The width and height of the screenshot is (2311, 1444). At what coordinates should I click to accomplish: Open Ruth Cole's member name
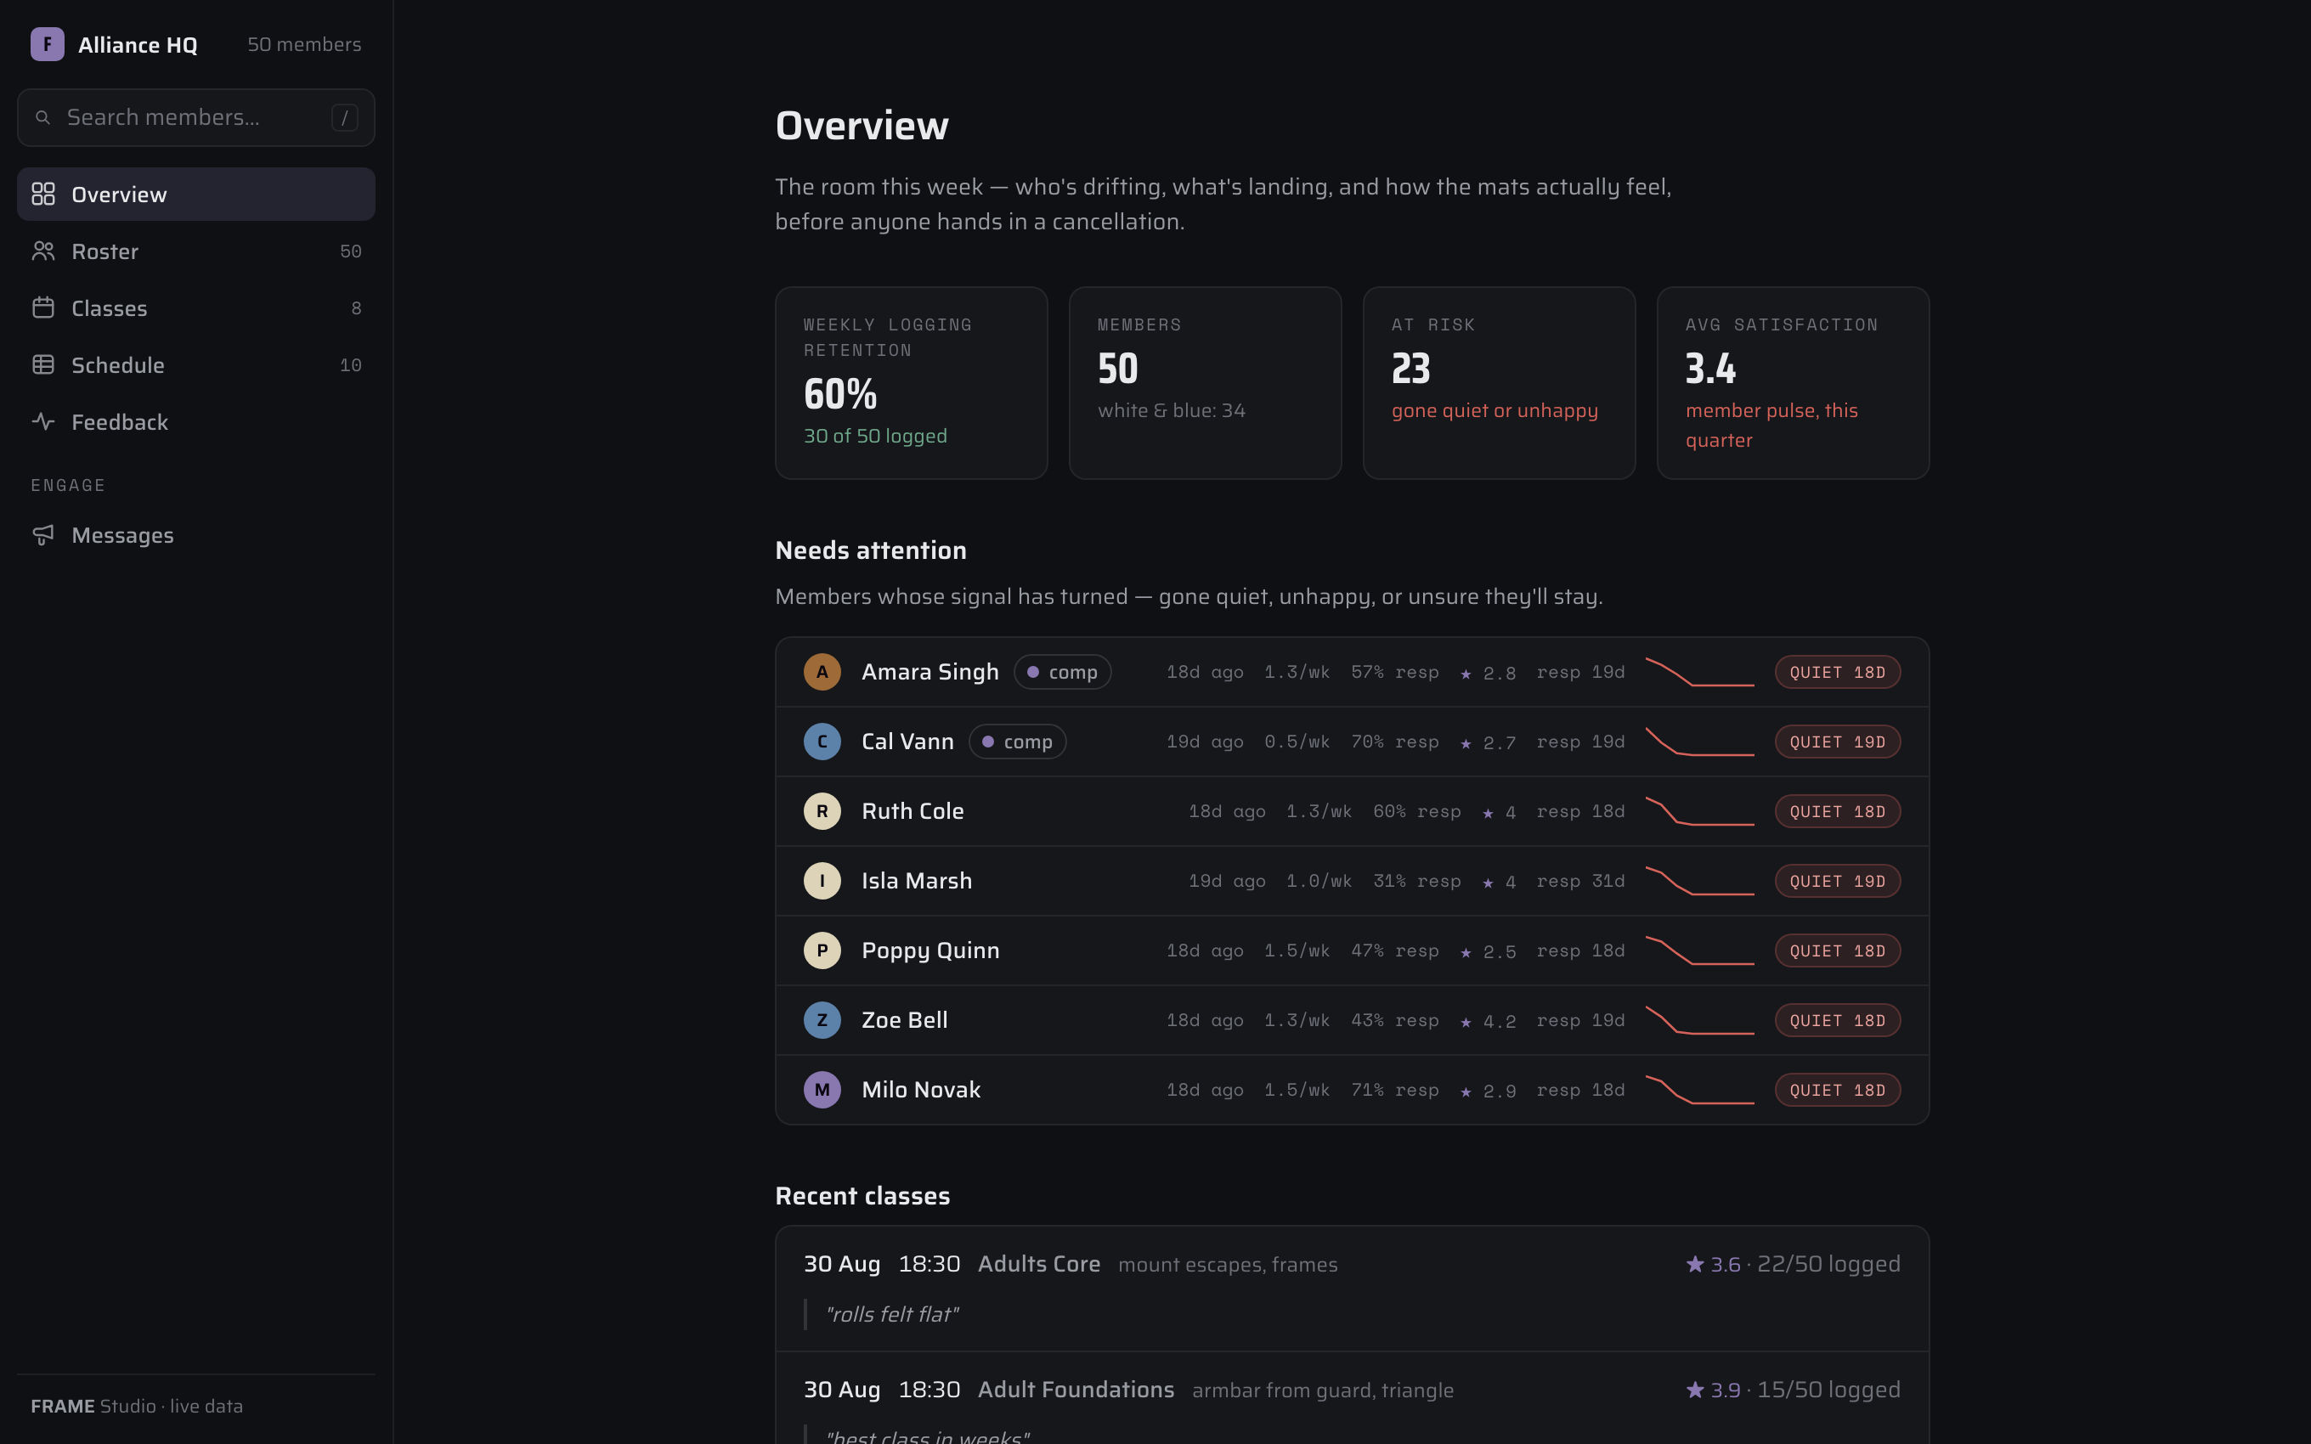912,811
